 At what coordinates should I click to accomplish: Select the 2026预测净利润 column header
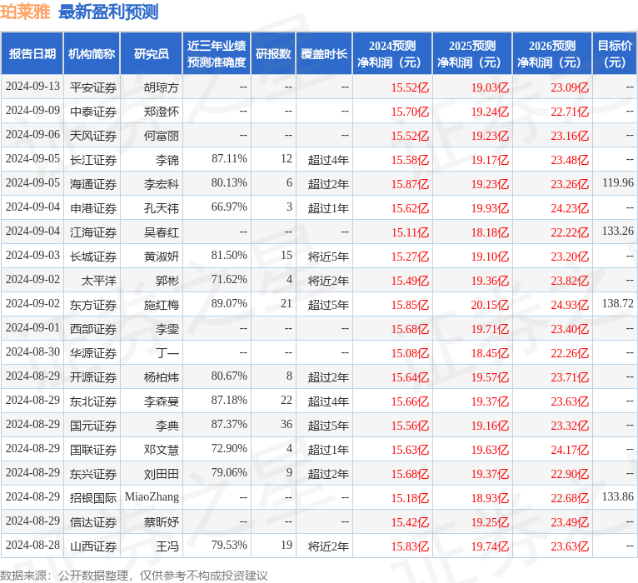click(552, 53)
